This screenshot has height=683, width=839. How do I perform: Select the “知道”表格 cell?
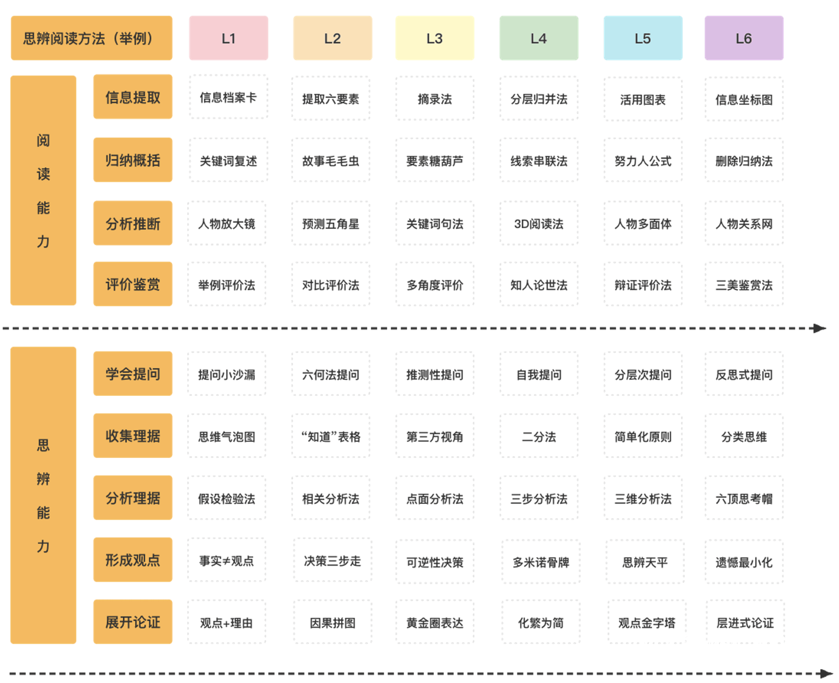(331, 436)
